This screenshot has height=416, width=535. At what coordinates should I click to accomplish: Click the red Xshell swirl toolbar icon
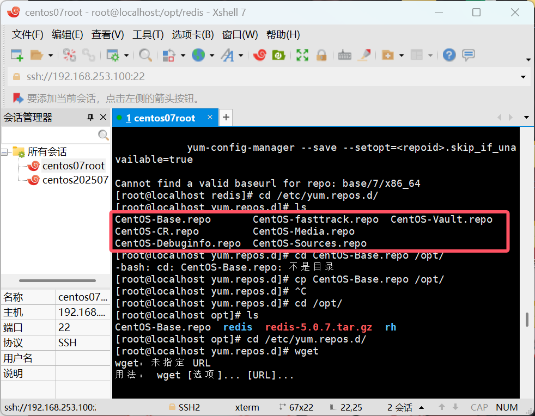[x=260, y=55]
